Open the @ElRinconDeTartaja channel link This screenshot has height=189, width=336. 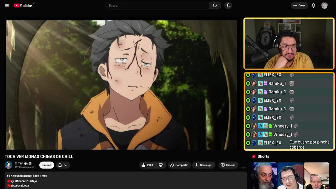(x=24, y=181)
